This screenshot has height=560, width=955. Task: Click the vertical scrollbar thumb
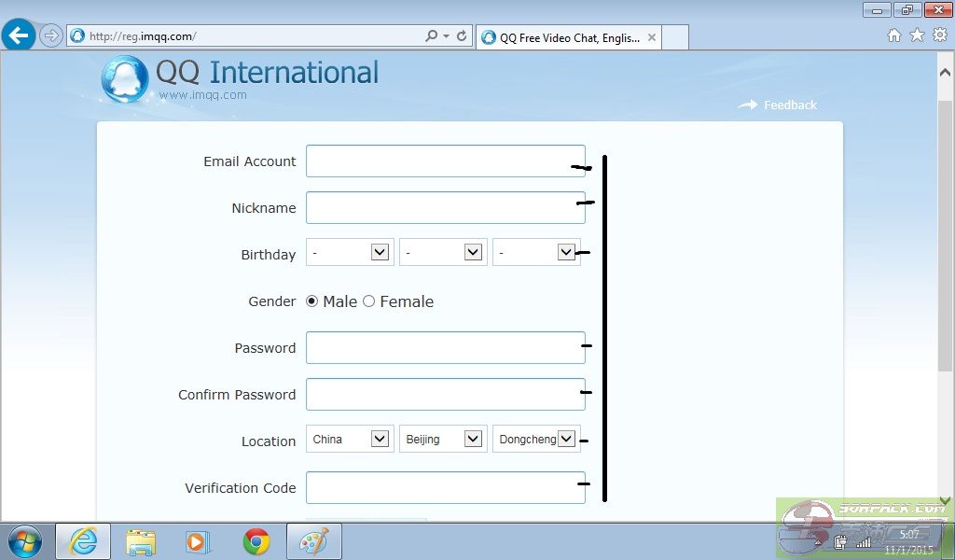[946, 235]
